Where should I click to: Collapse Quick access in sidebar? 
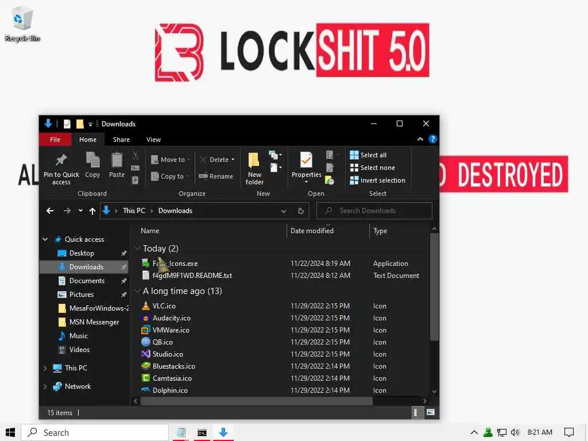[45, 239]
